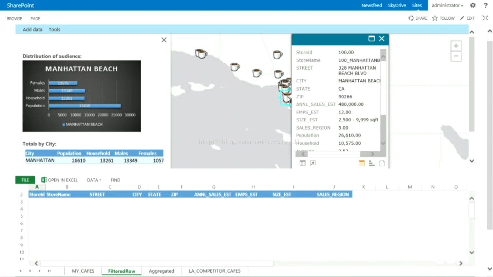This screenshot has height=277, width=493.
Task: Toggle the focus on content icon
Action: coord(485,18)
